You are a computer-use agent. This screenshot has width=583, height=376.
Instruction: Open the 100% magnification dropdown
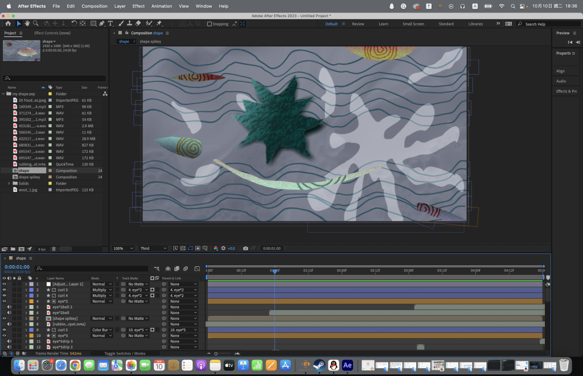click(x=124, y=248)
